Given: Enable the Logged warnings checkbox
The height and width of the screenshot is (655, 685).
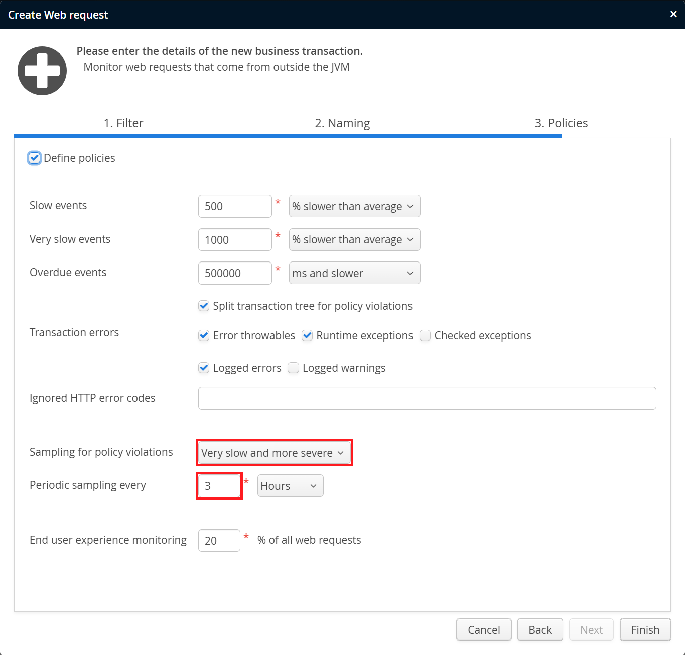Looking at the screenshot, I should click(x=294, y=368).
